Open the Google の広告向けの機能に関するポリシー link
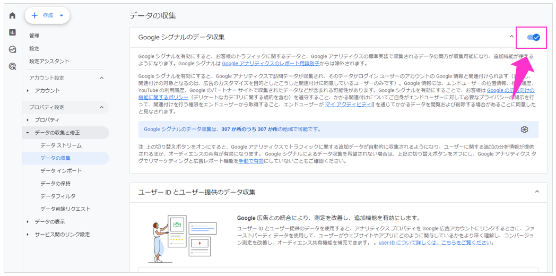The image size is (556, 276). (511, 90)
